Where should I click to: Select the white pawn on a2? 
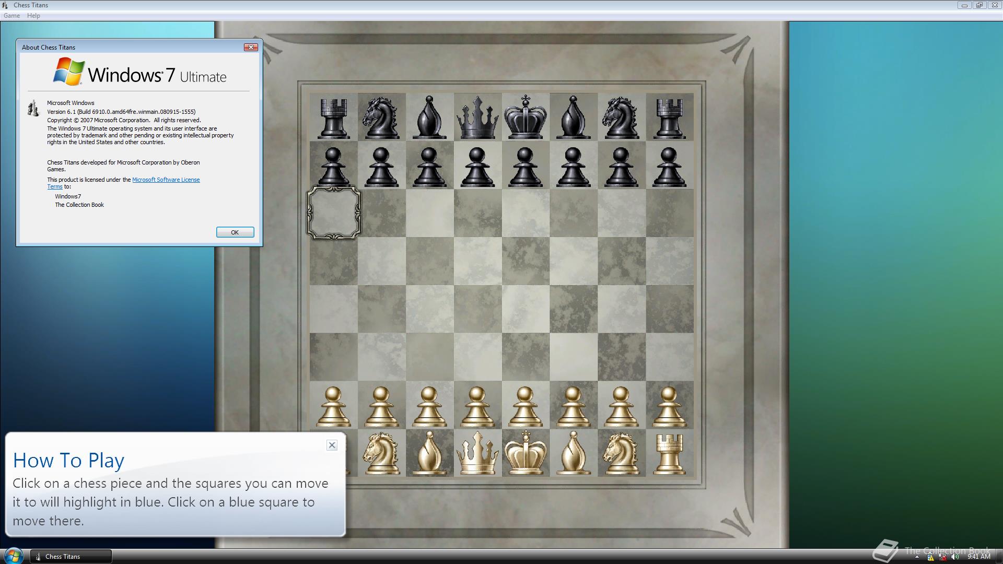point(333,406)
